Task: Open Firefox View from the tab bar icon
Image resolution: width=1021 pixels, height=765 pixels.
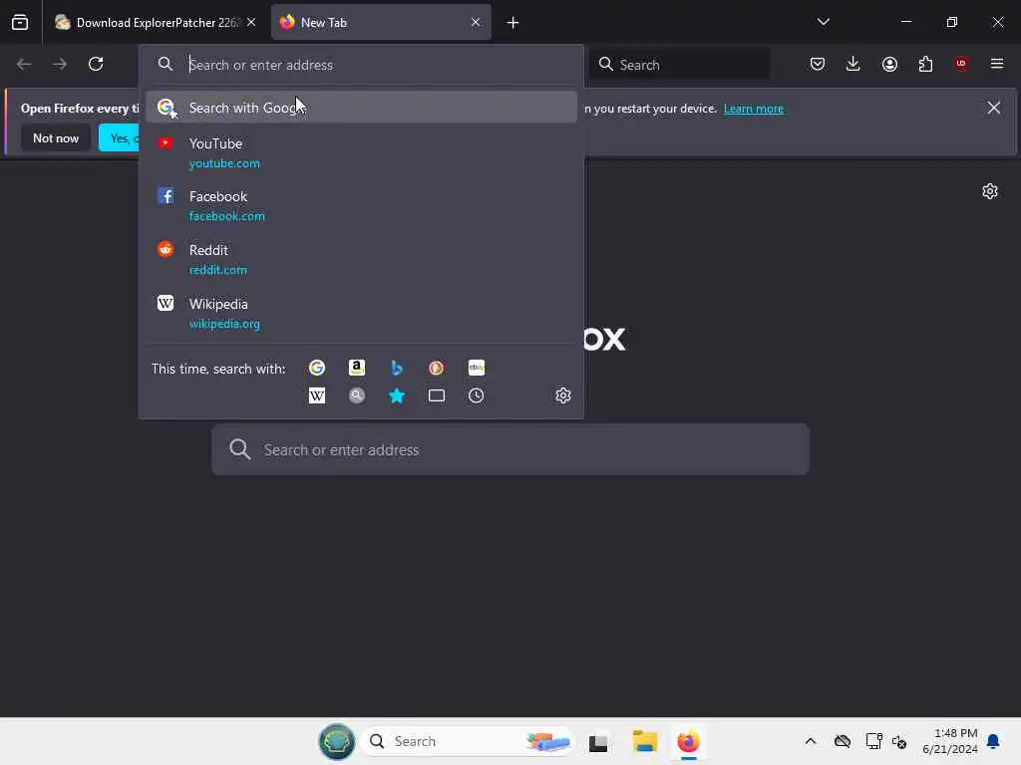Action: pyautogui.click(x=20, y=22)
